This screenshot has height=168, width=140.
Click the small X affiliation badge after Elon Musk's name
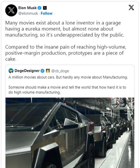point(45,8)
